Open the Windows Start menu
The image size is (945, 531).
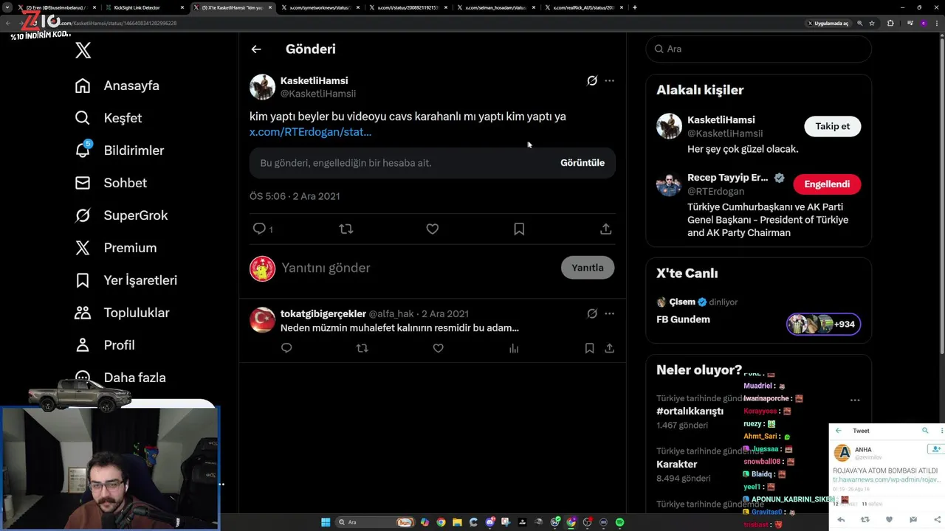tap(326, 522)
